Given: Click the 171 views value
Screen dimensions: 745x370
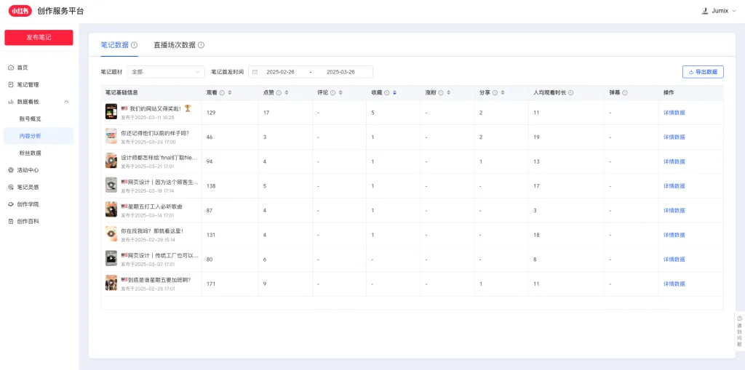Looking at the screenshot, I should pyautogui.click(x=211, y=284).
